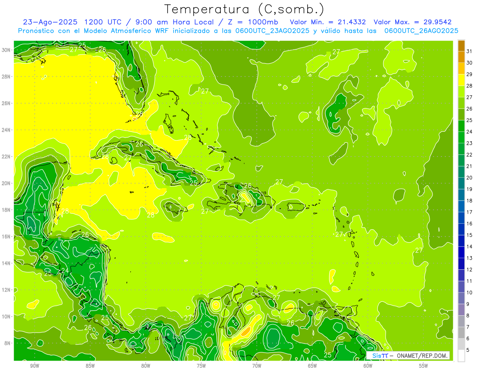Click the '0600UTC_26AGO2025' valid-until timestamp

coord(421,31)
